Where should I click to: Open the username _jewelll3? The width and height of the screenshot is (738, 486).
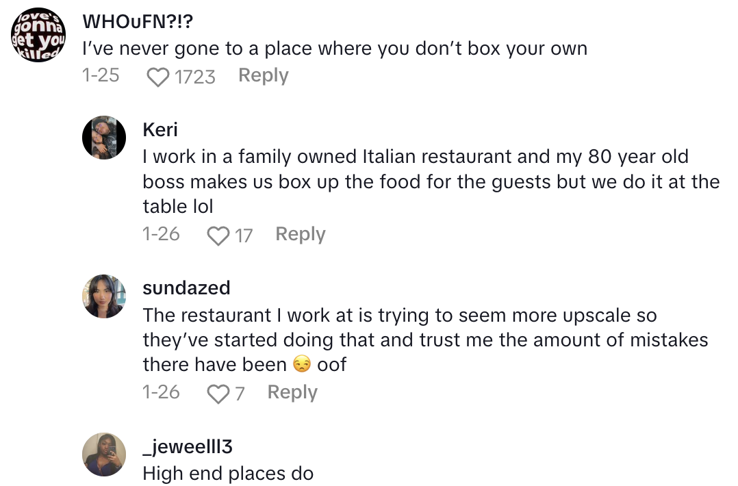pyautogui.click(x=187, y=446)
